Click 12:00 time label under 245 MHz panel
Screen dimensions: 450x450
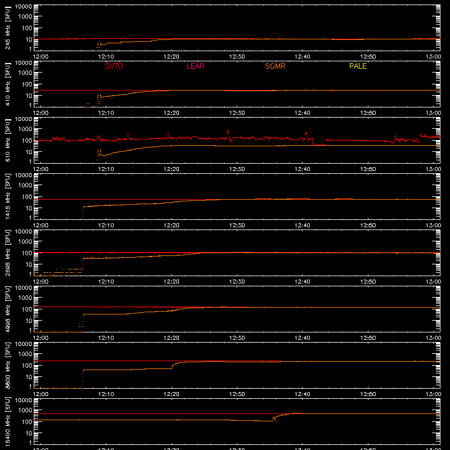point(40,57)
